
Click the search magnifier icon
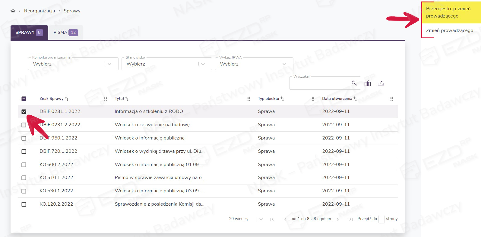(354, 83)
